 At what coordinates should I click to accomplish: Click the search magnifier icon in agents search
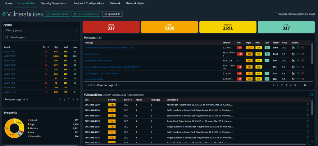coord(7,37)
